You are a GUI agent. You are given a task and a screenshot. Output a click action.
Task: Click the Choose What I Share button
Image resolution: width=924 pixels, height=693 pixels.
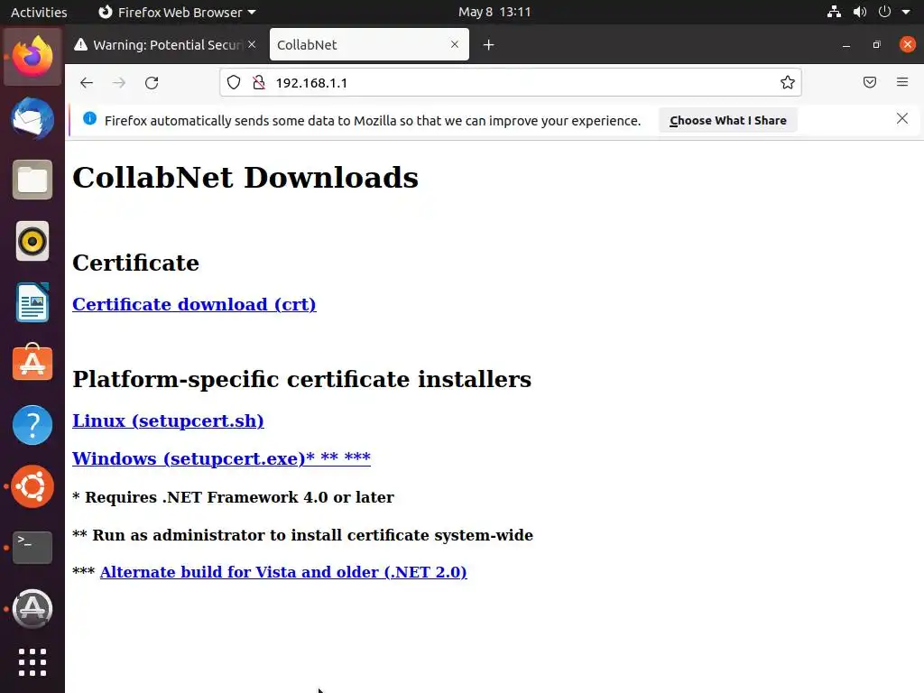pyautogui.click(x=728, y=120)
